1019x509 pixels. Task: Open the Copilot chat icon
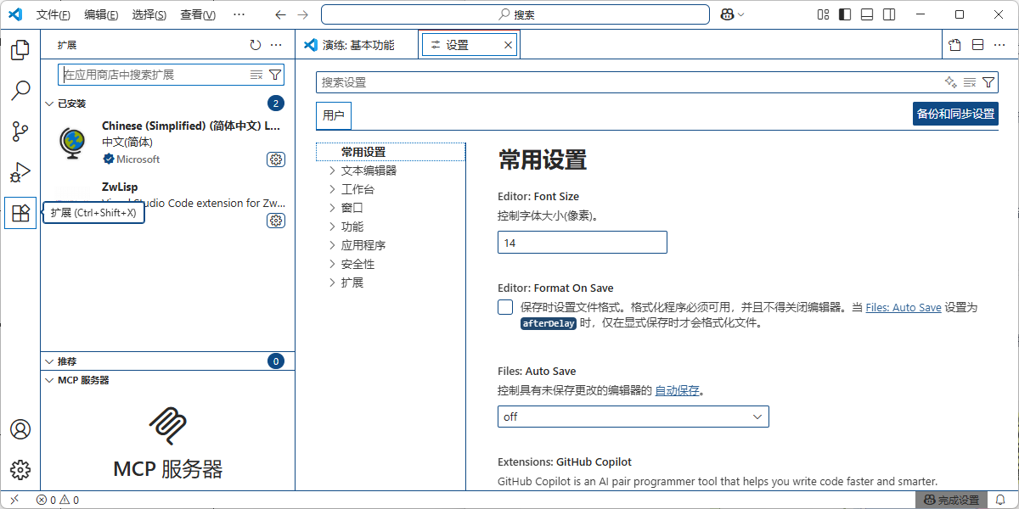(727, 14)
